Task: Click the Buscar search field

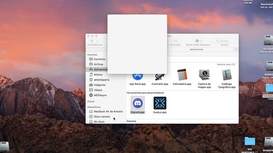Action: [224, 41]
